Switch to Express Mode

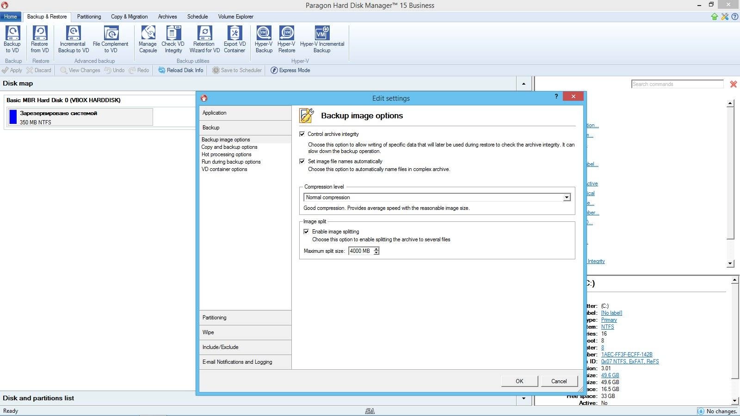(x=290, y=70)
